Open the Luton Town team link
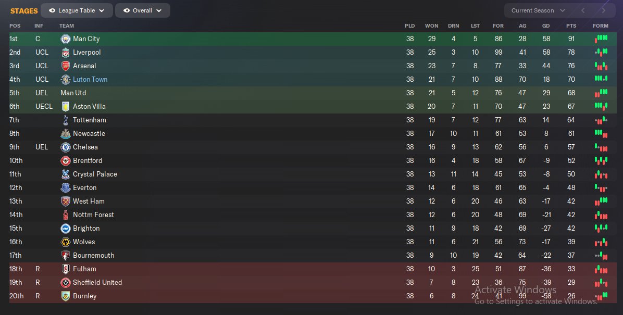The image size is (623, 315). [90, 80]
